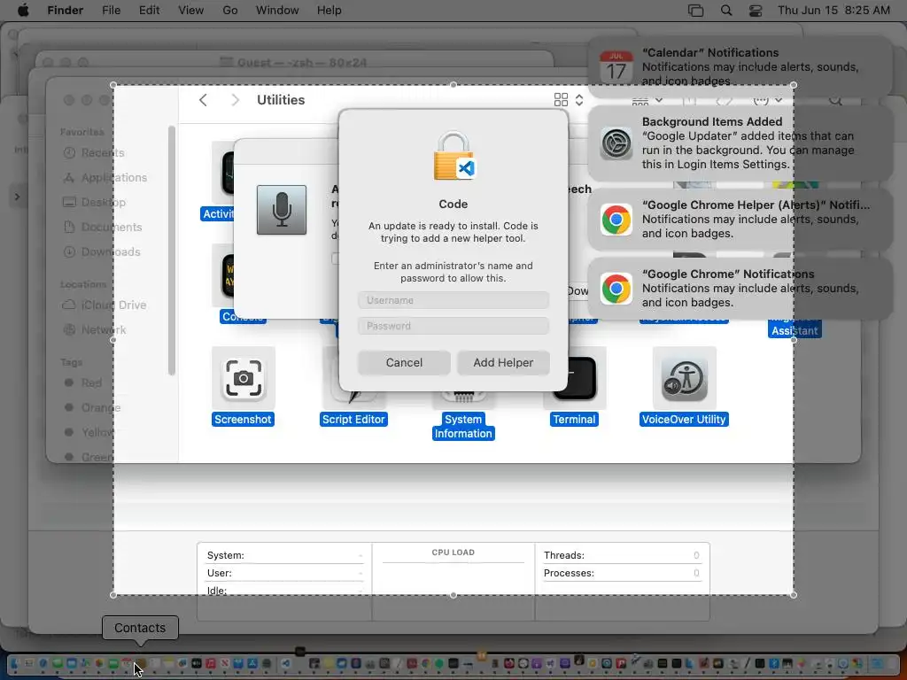This screenshot has width=907, height=680.
Task: Click the Finder sidebar scrollbar
Action: [171, 250]
